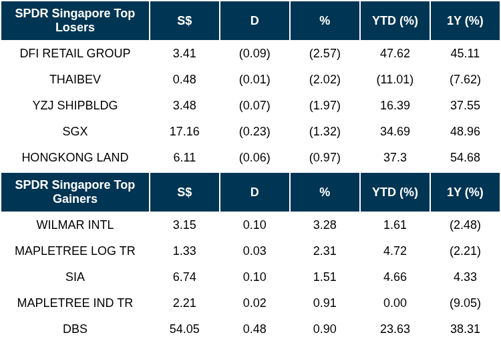
Task: Click Hongkong Land's 1Y value 54.68
Action: click(x=465, y=157)
